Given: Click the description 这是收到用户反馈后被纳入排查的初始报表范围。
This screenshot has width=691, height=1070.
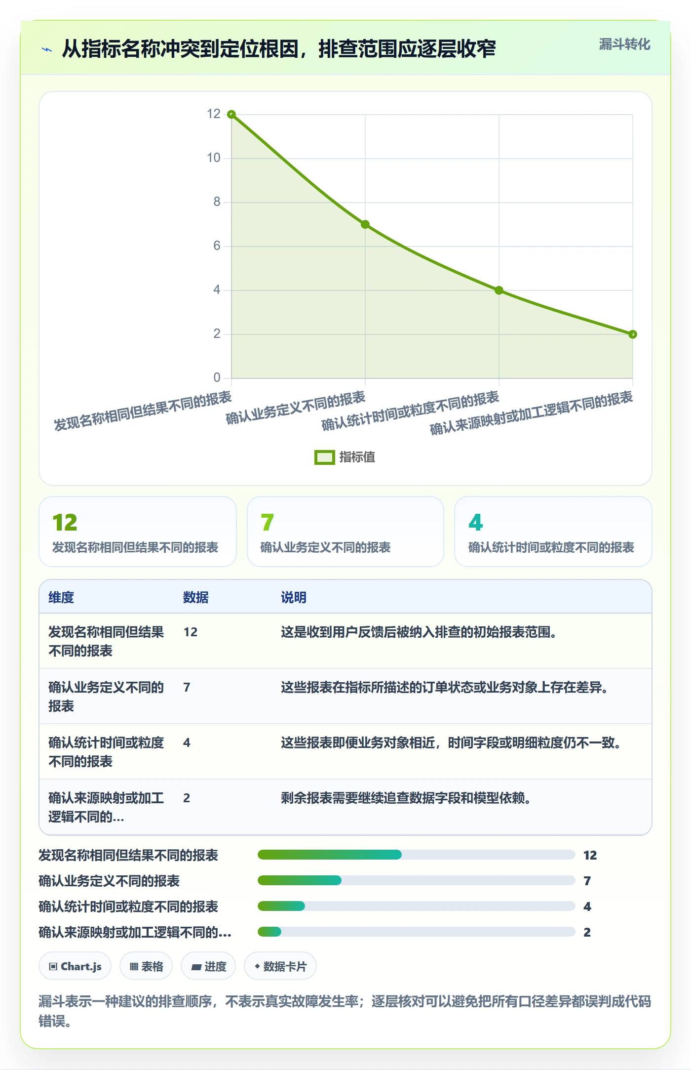Looking at the screenshot, I should [x=419, y=632].
